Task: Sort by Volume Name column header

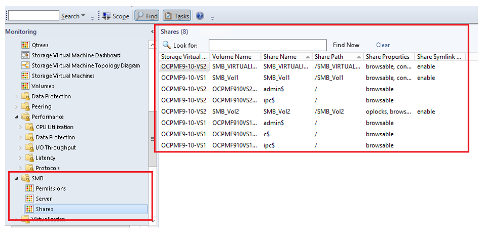Action: pyautogui.click(x=236, y=57)
